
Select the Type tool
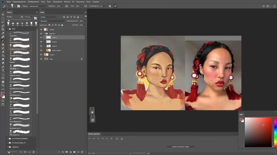click(x=3, y=71)
